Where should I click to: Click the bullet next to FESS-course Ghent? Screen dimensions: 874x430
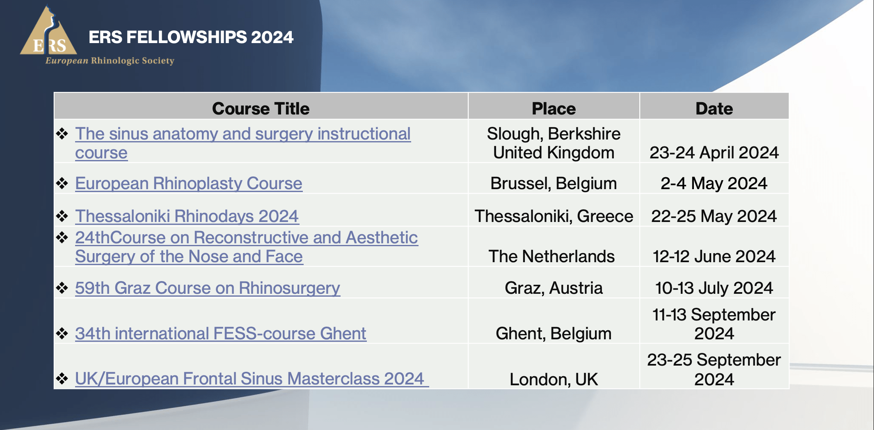tap(62, 334)
